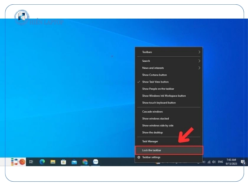Viewport: 248px width, 186px height.
Task: Choose Cascade windows from context menu
Action: pyautogui.click(x=169, y=112)
